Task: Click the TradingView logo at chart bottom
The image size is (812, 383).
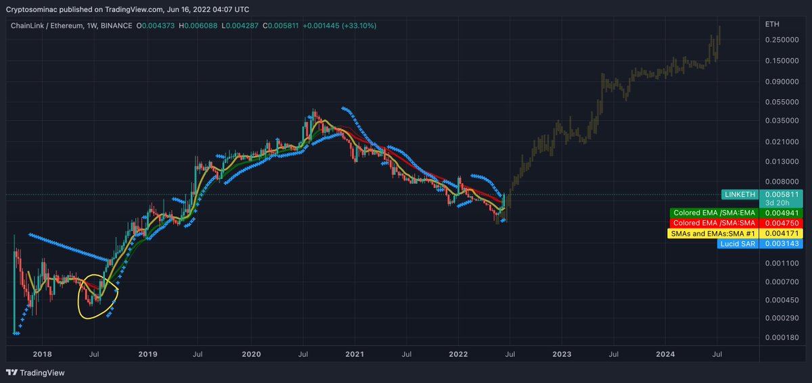Action: click(x=35, y=372)
